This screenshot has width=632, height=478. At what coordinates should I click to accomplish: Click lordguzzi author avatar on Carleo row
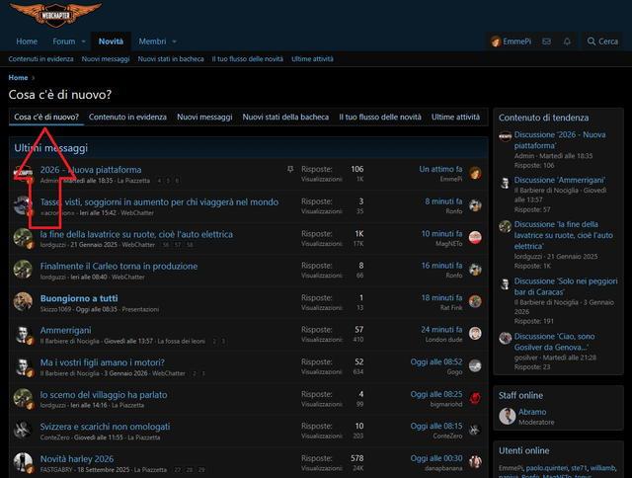click(23, 270)
